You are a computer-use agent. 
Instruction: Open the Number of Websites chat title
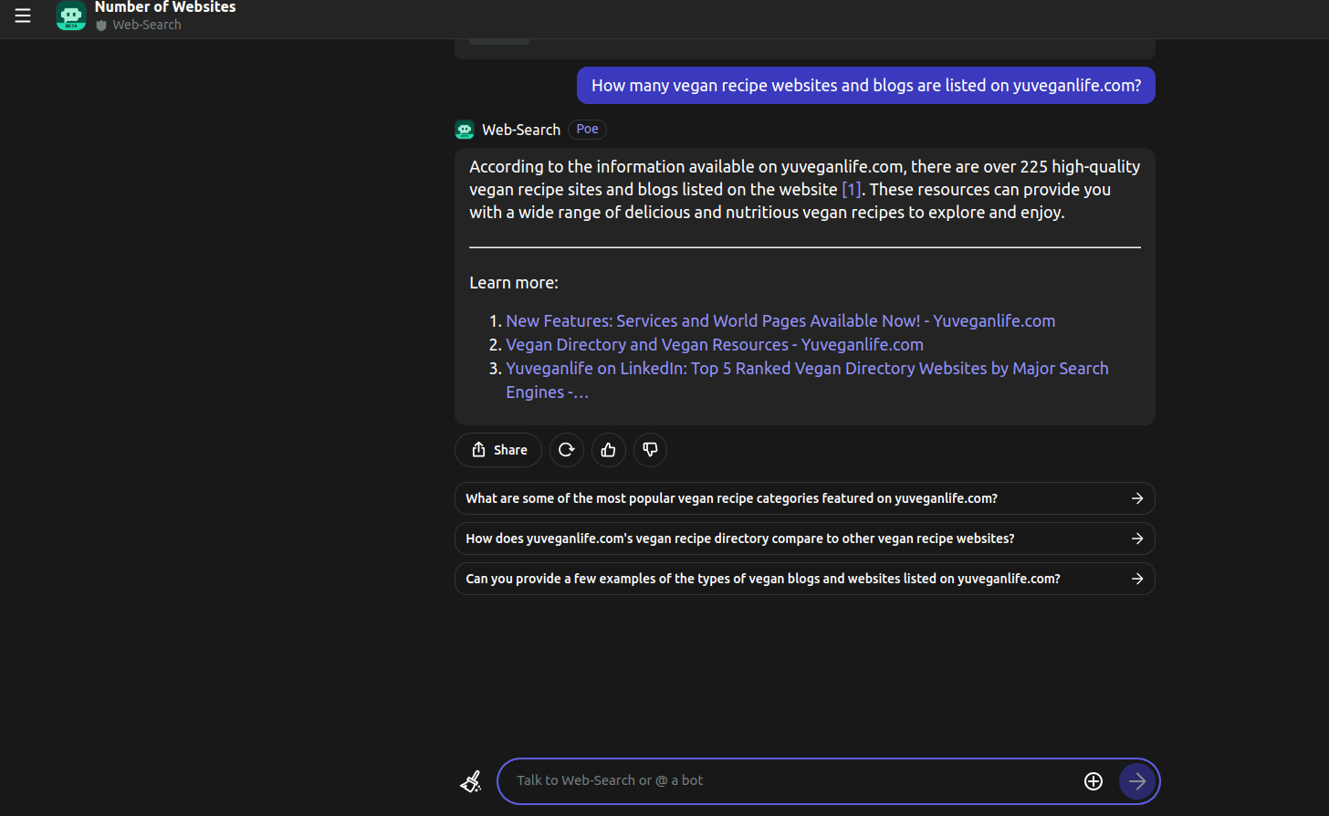tap(165, 7)
